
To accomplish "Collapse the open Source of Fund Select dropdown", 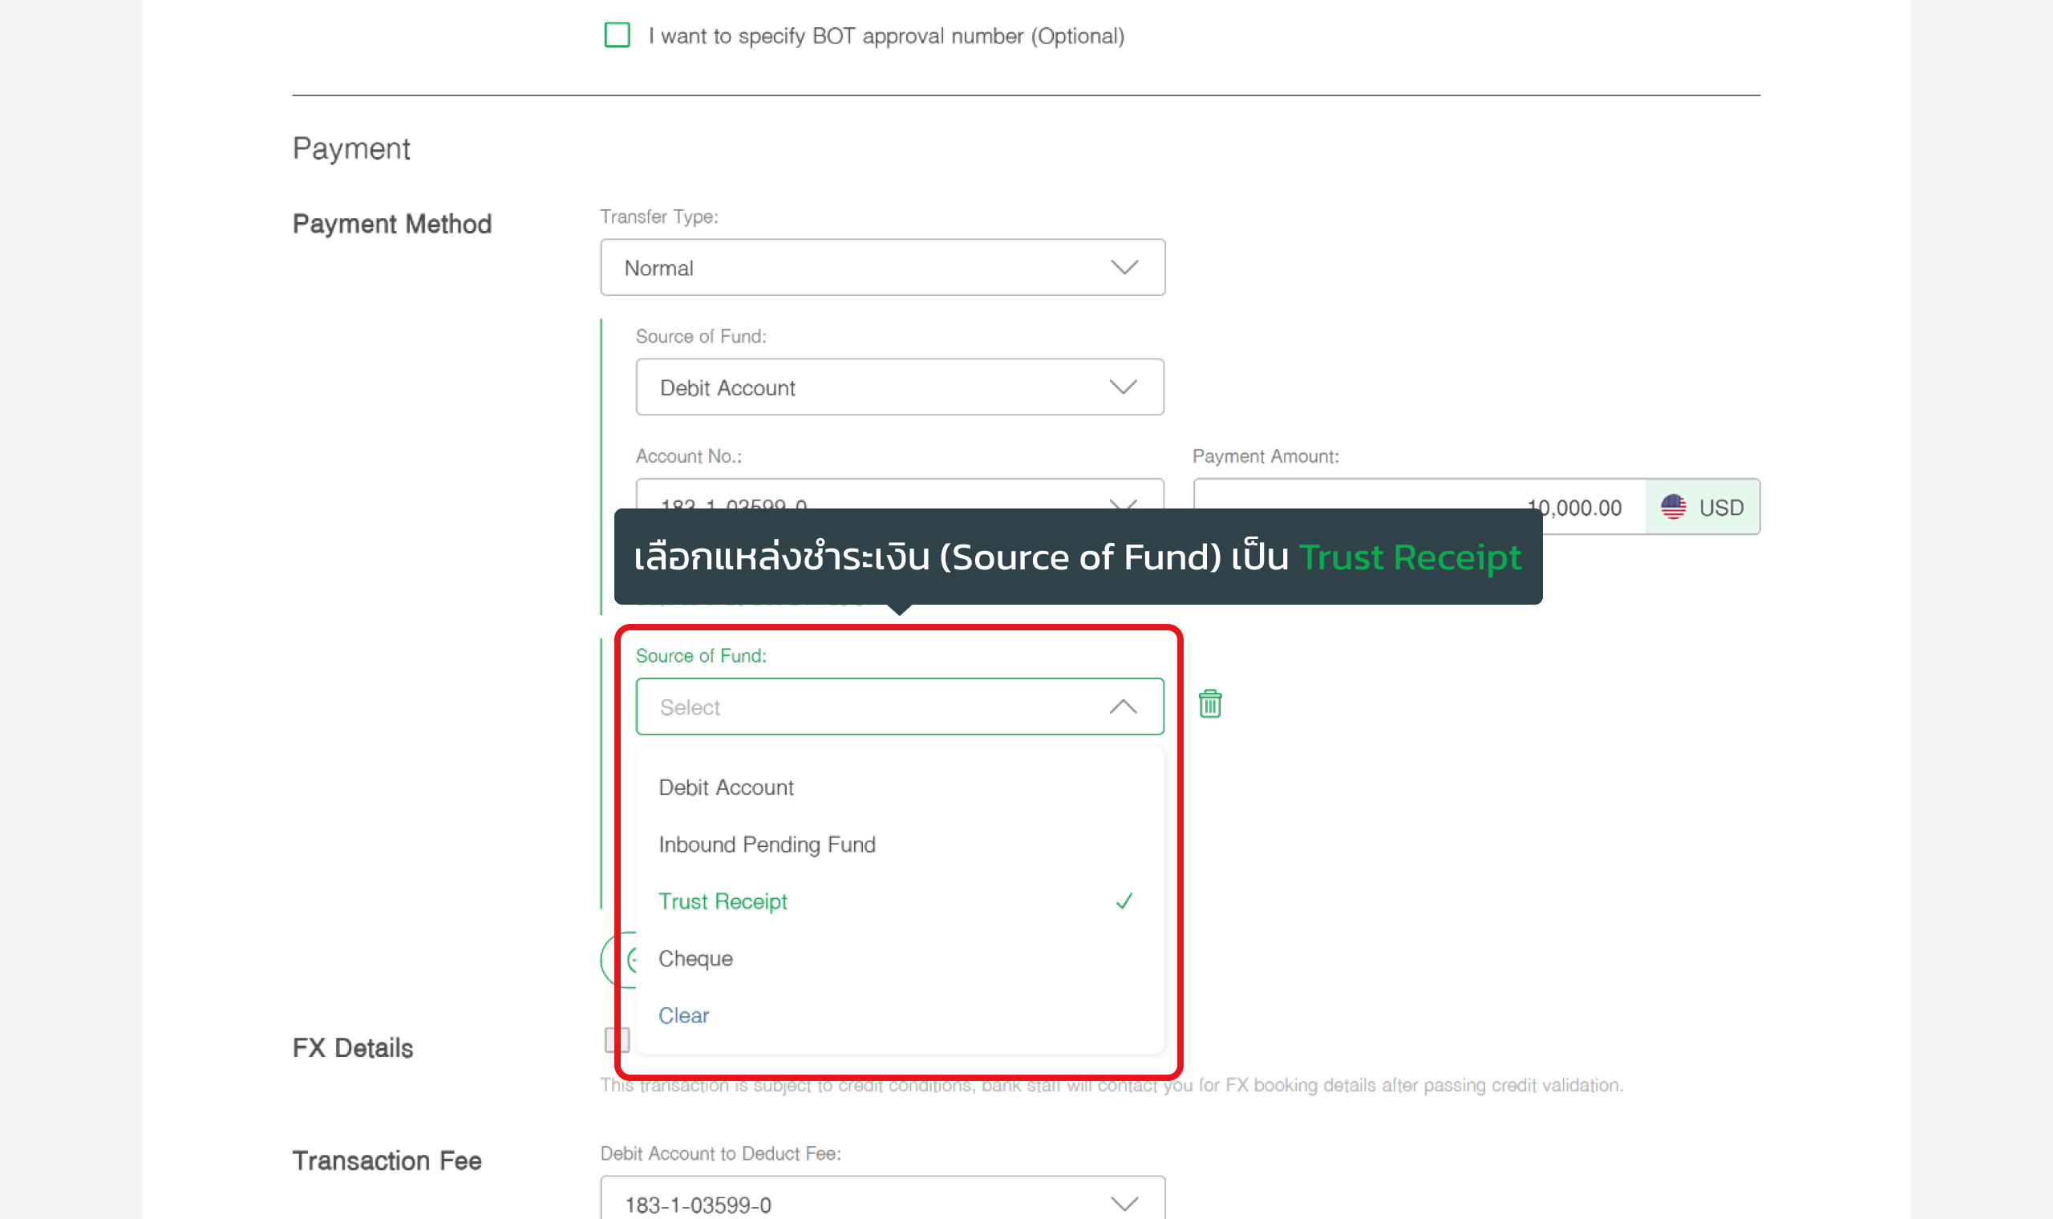I will point(900,707).
